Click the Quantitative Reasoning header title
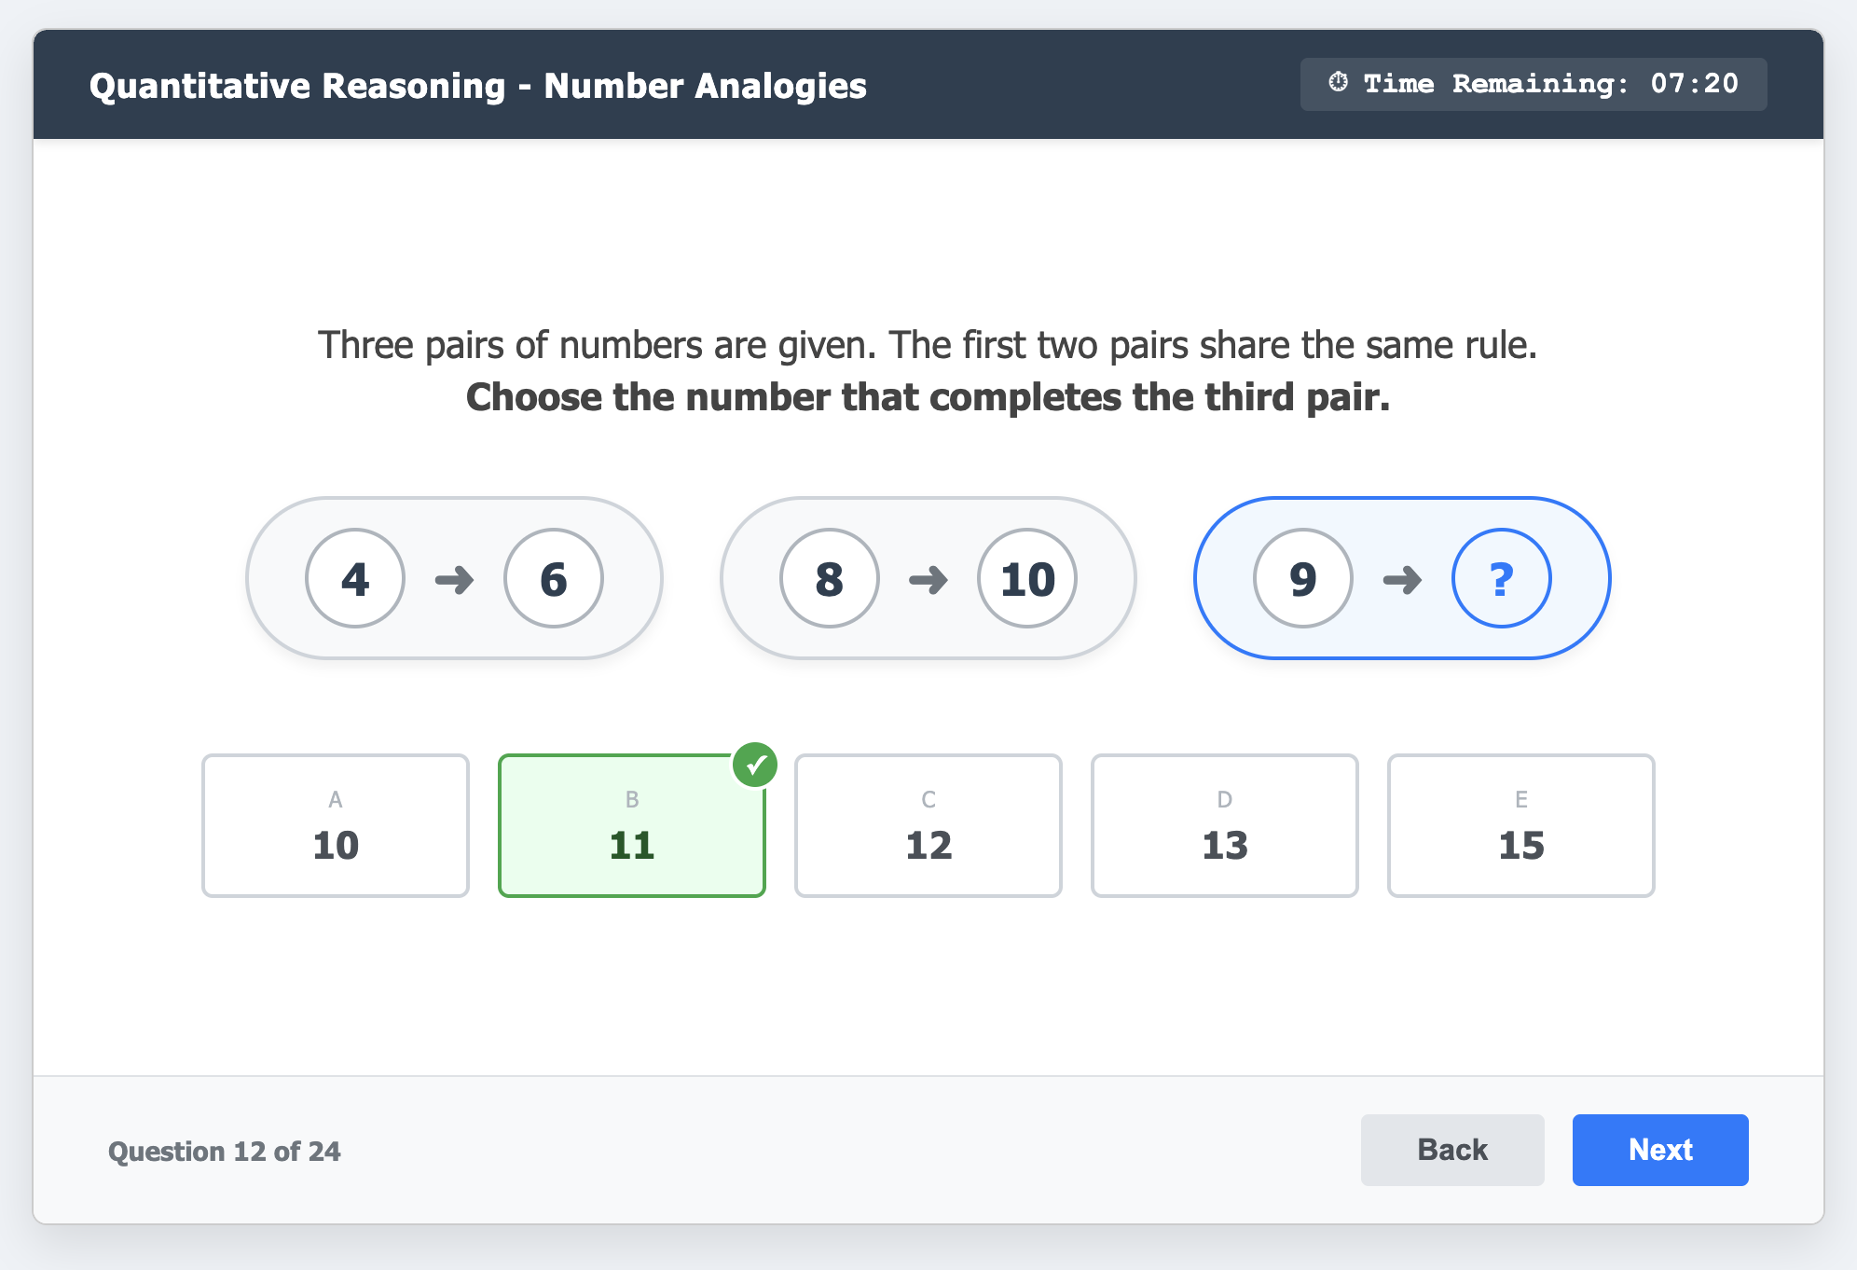The image size is (1857, 1270). (478, 86)
